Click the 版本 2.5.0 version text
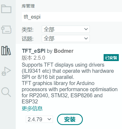122x129 pixels. pos(34,58)
